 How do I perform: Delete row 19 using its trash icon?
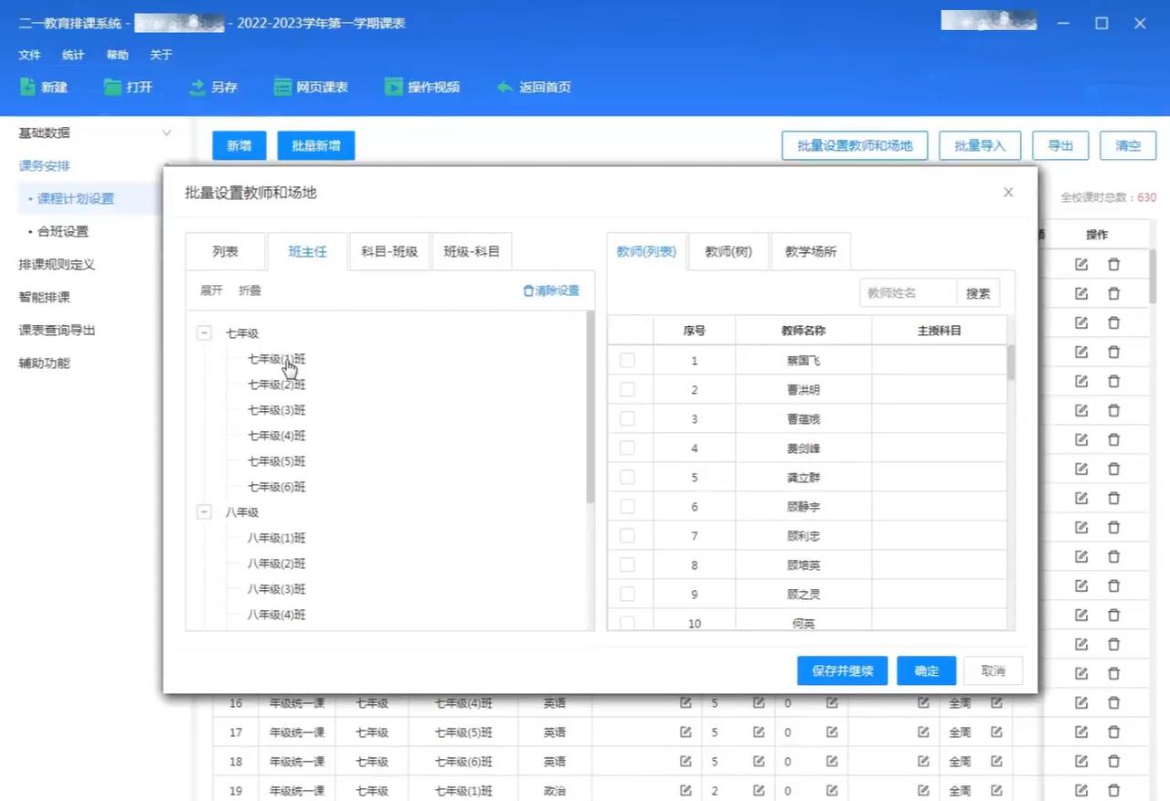click(1113, 791)
